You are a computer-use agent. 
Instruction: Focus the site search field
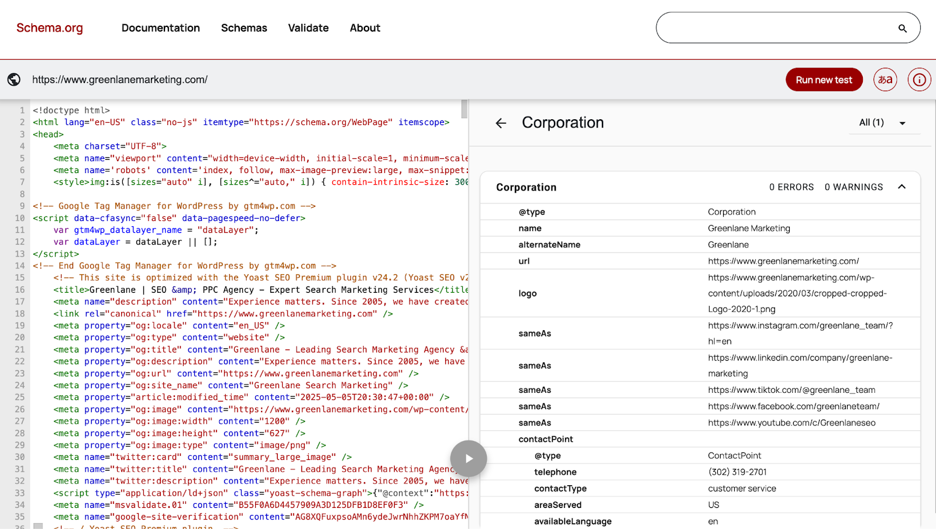tap(788, 27)
